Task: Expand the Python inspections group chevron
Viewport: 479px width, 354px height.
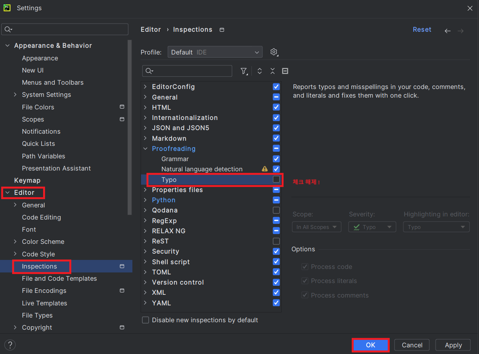Action: [145, 200]
